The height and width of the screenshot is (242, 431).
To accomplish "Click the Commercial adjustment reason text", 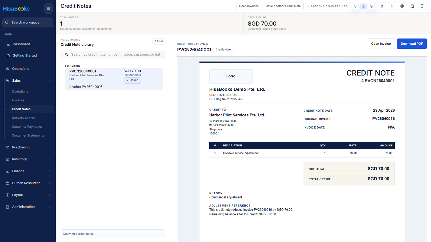I will point(226,197).
